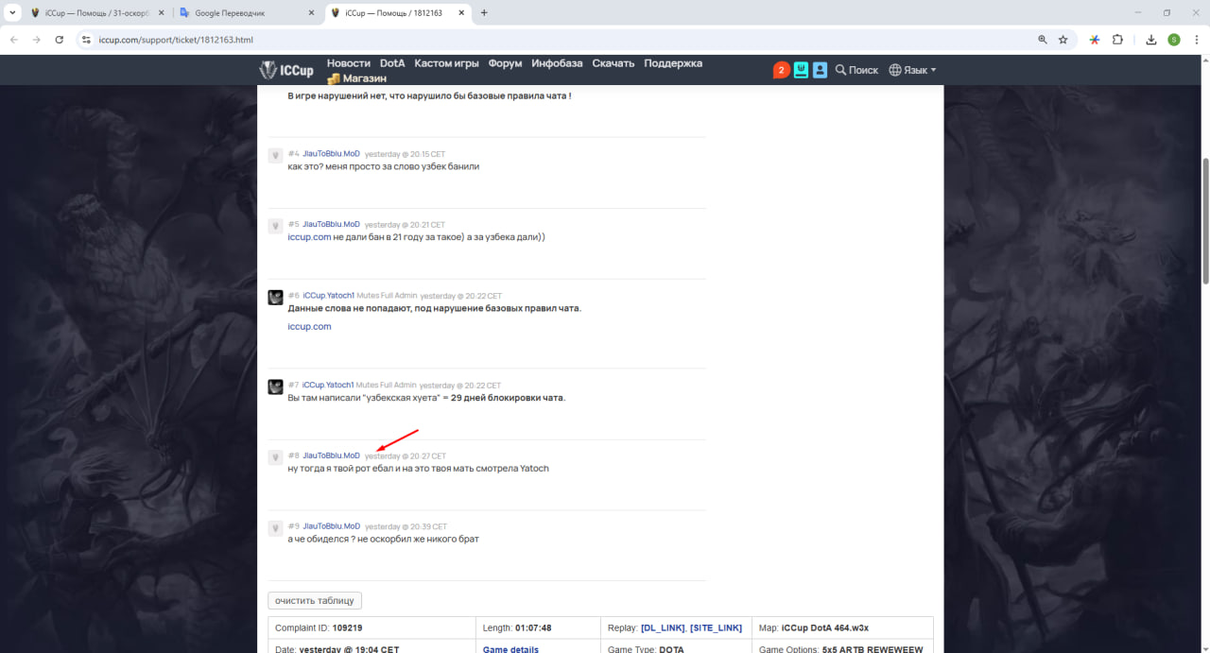Image resolution: width=1210 pixels, height=653 pixels.
Task: Click the avatar icon of post #8
Action: coord(275,457)
